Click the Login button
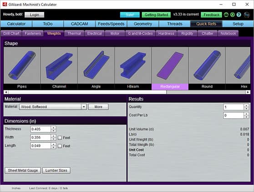 coord(34,15)
